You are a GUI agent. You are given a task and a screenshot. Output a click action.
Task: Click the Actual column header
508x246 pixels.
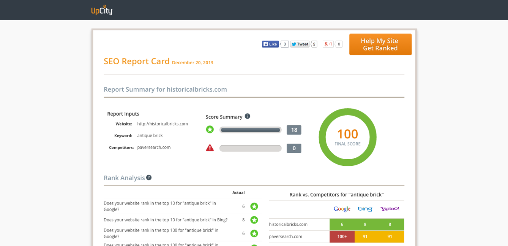coord(238,192)
